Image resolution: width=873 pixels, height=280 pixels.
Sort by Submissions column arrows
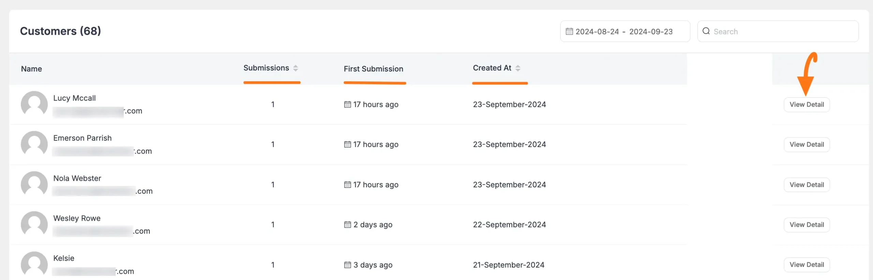[296, 68]
